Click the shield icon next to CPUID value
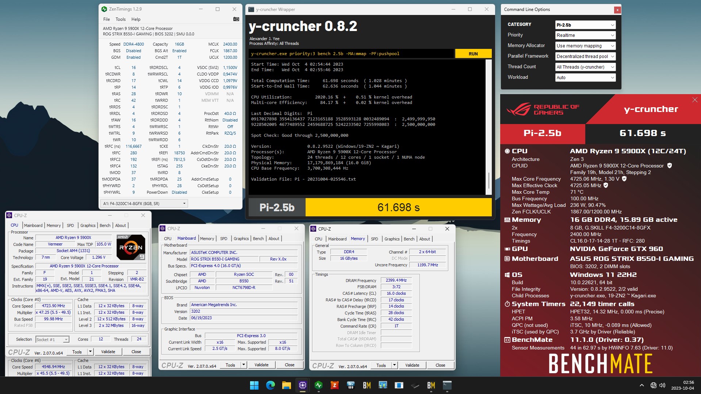 [x=670, y=166]
